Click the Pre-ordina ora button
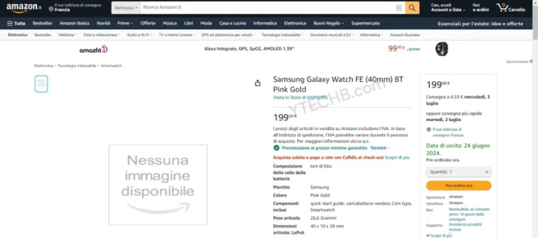Screen dimensions: 538x238 point(458,186)
